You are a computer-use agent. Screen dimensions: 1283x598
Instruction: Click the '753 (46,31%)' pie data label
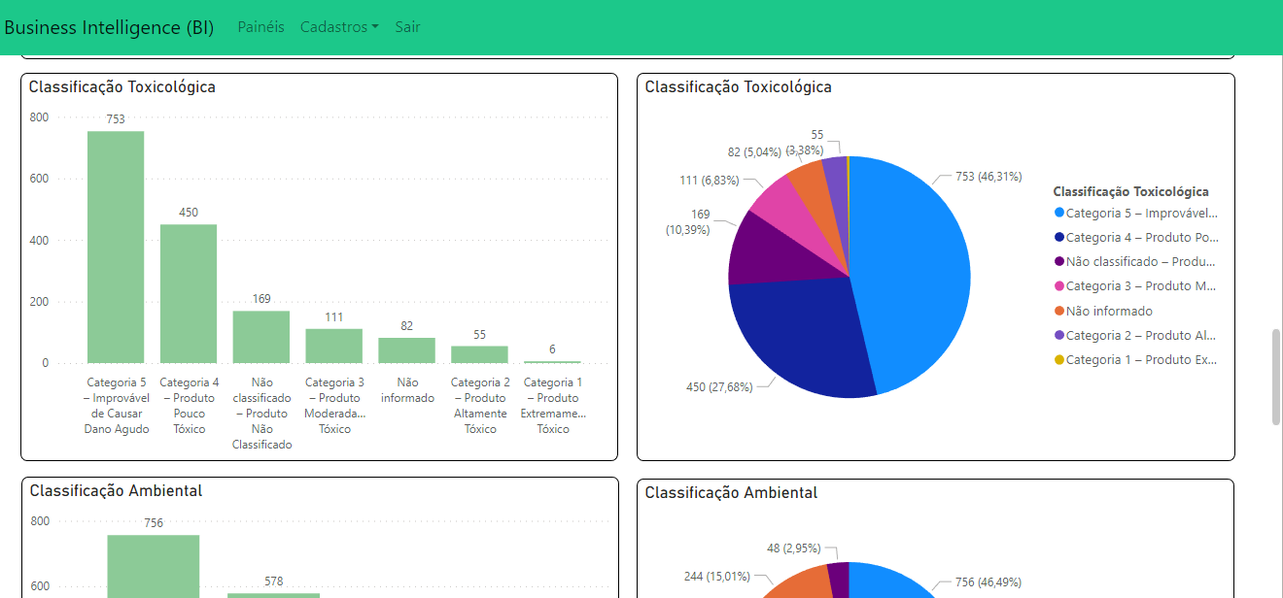pos(988,177)
